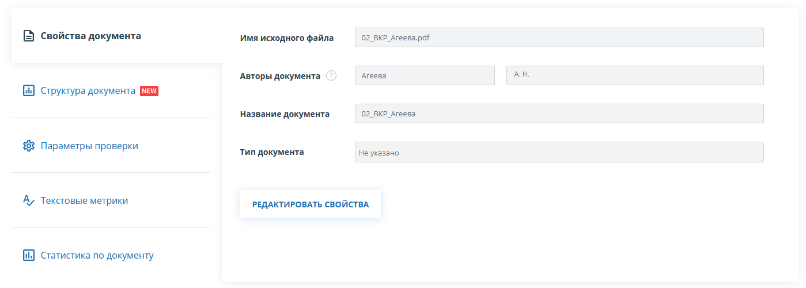Image resolution: width=806 pixels, height=288 pixels.
Task: Click the bar chart icon beside Статистика по документу
Action: click(x=29, y=255)
